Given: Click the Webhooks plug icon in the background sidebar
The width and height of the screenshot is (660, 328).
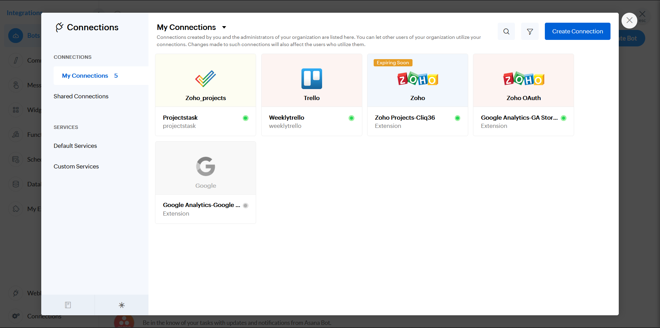Looking at the screenshot, I should click(x=16, y=293).
